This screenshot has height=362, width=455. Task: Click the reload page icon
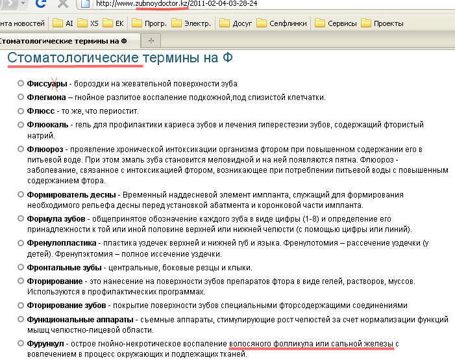click(x=40, y=3)
